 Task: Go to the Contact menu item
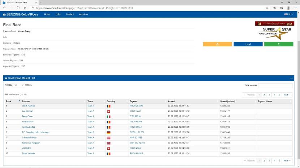(x=70, y=14)
